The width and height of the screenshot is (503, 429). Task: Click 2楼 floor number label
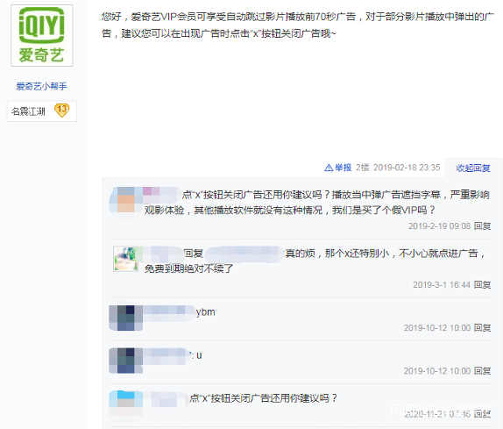[363, 168]
